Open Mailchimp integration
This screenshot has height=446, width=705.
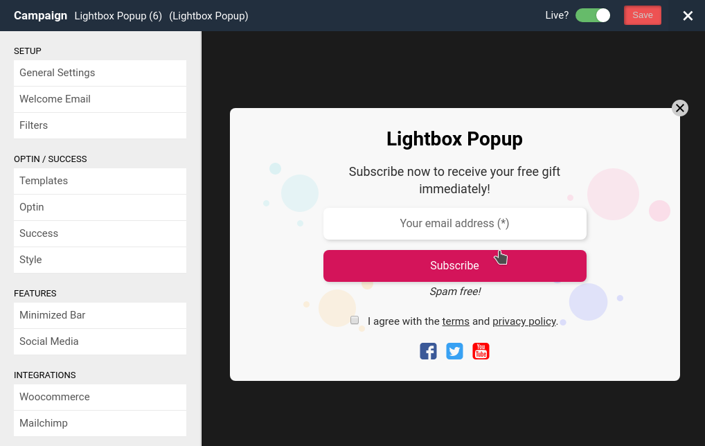pyautogui.click(x=100, y=423)
